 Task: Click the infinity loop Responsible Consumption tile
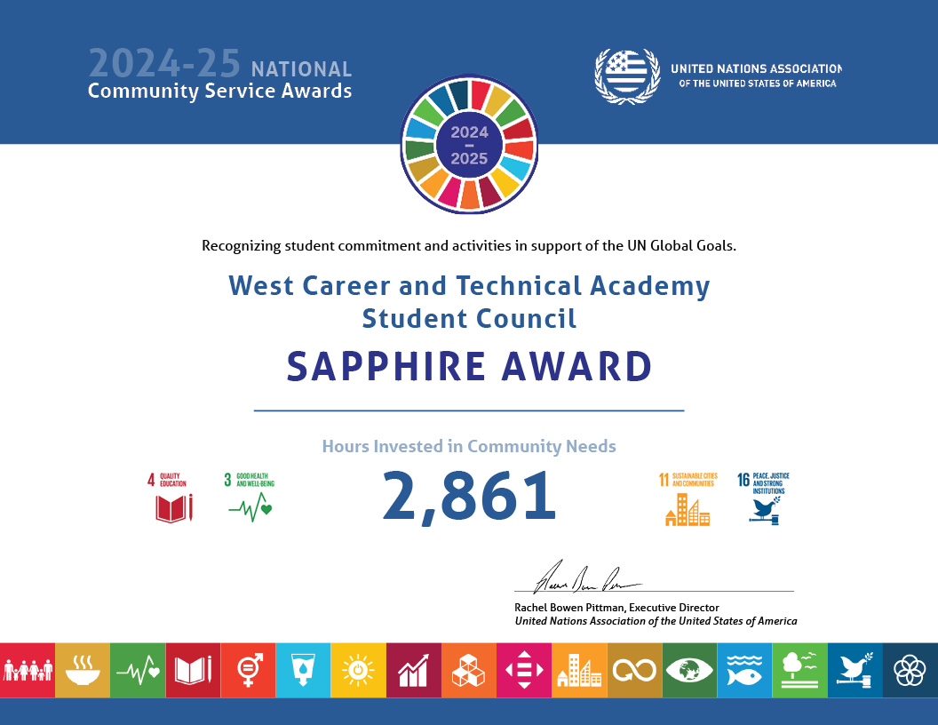click(635, 670)
